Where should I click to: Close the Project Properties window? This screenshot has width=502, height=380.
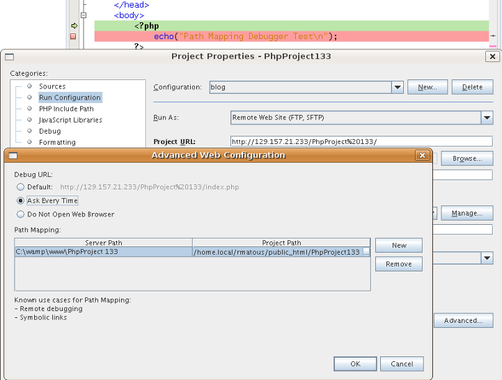(492, 56)
